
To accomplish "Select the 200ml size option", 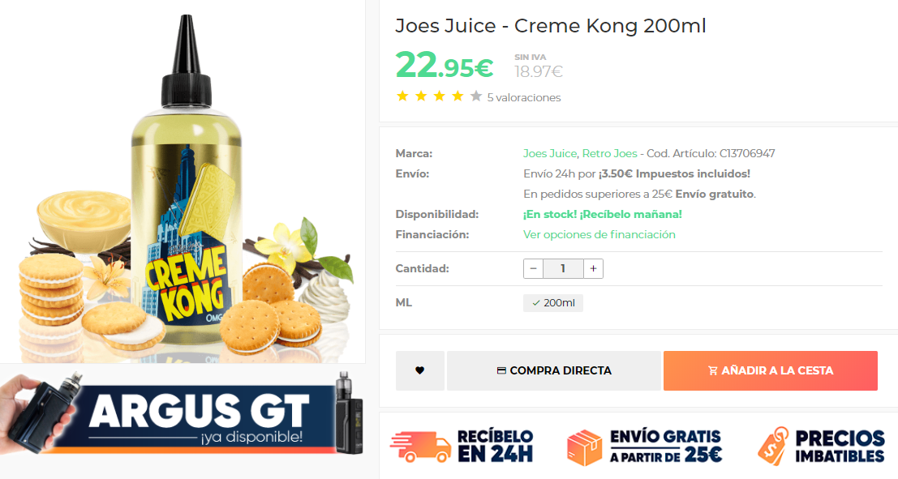I will [553, 303].
